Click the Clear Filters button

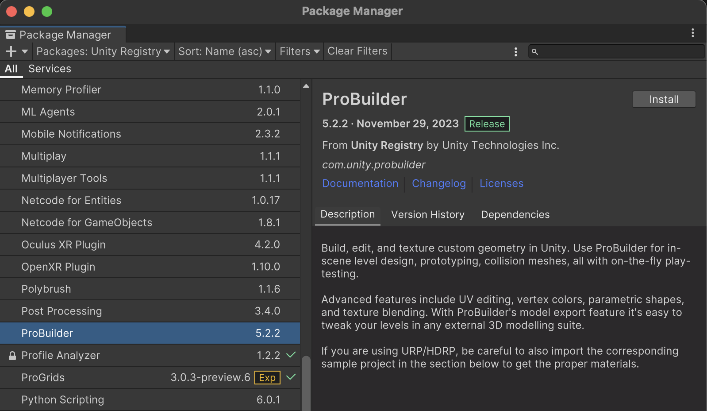(357, 51)
